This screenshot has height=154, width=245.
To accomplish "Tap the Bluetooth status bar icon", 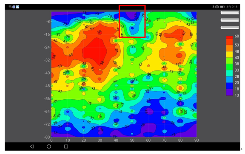I will tap(213, 7).
